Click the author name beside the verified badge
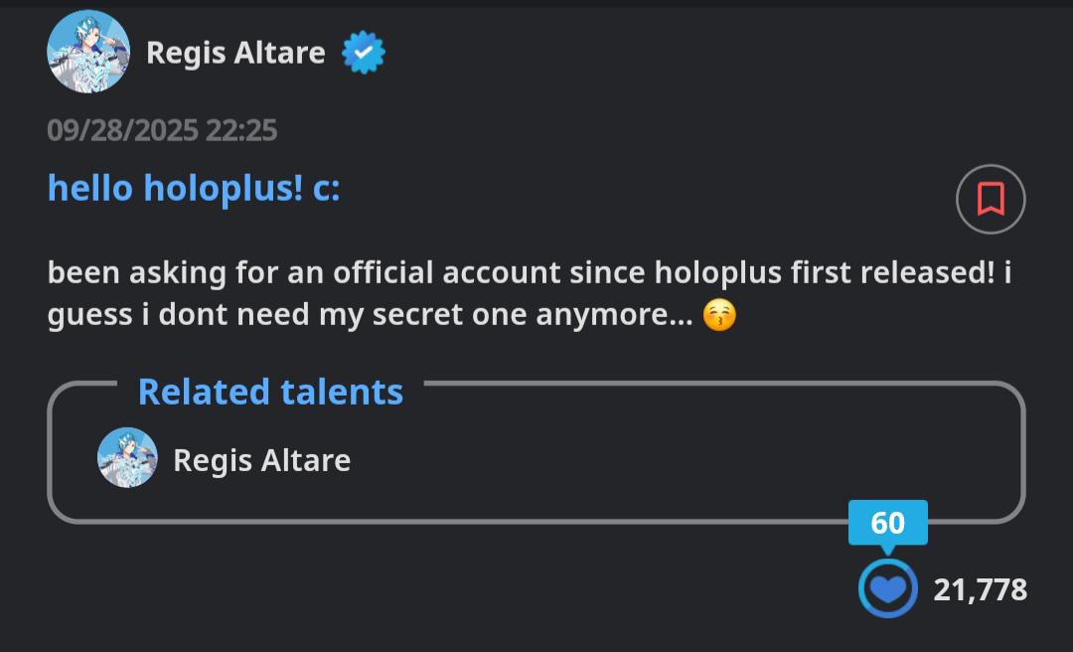The width and height of the screenshot is (1073, 652). point(235,53)
